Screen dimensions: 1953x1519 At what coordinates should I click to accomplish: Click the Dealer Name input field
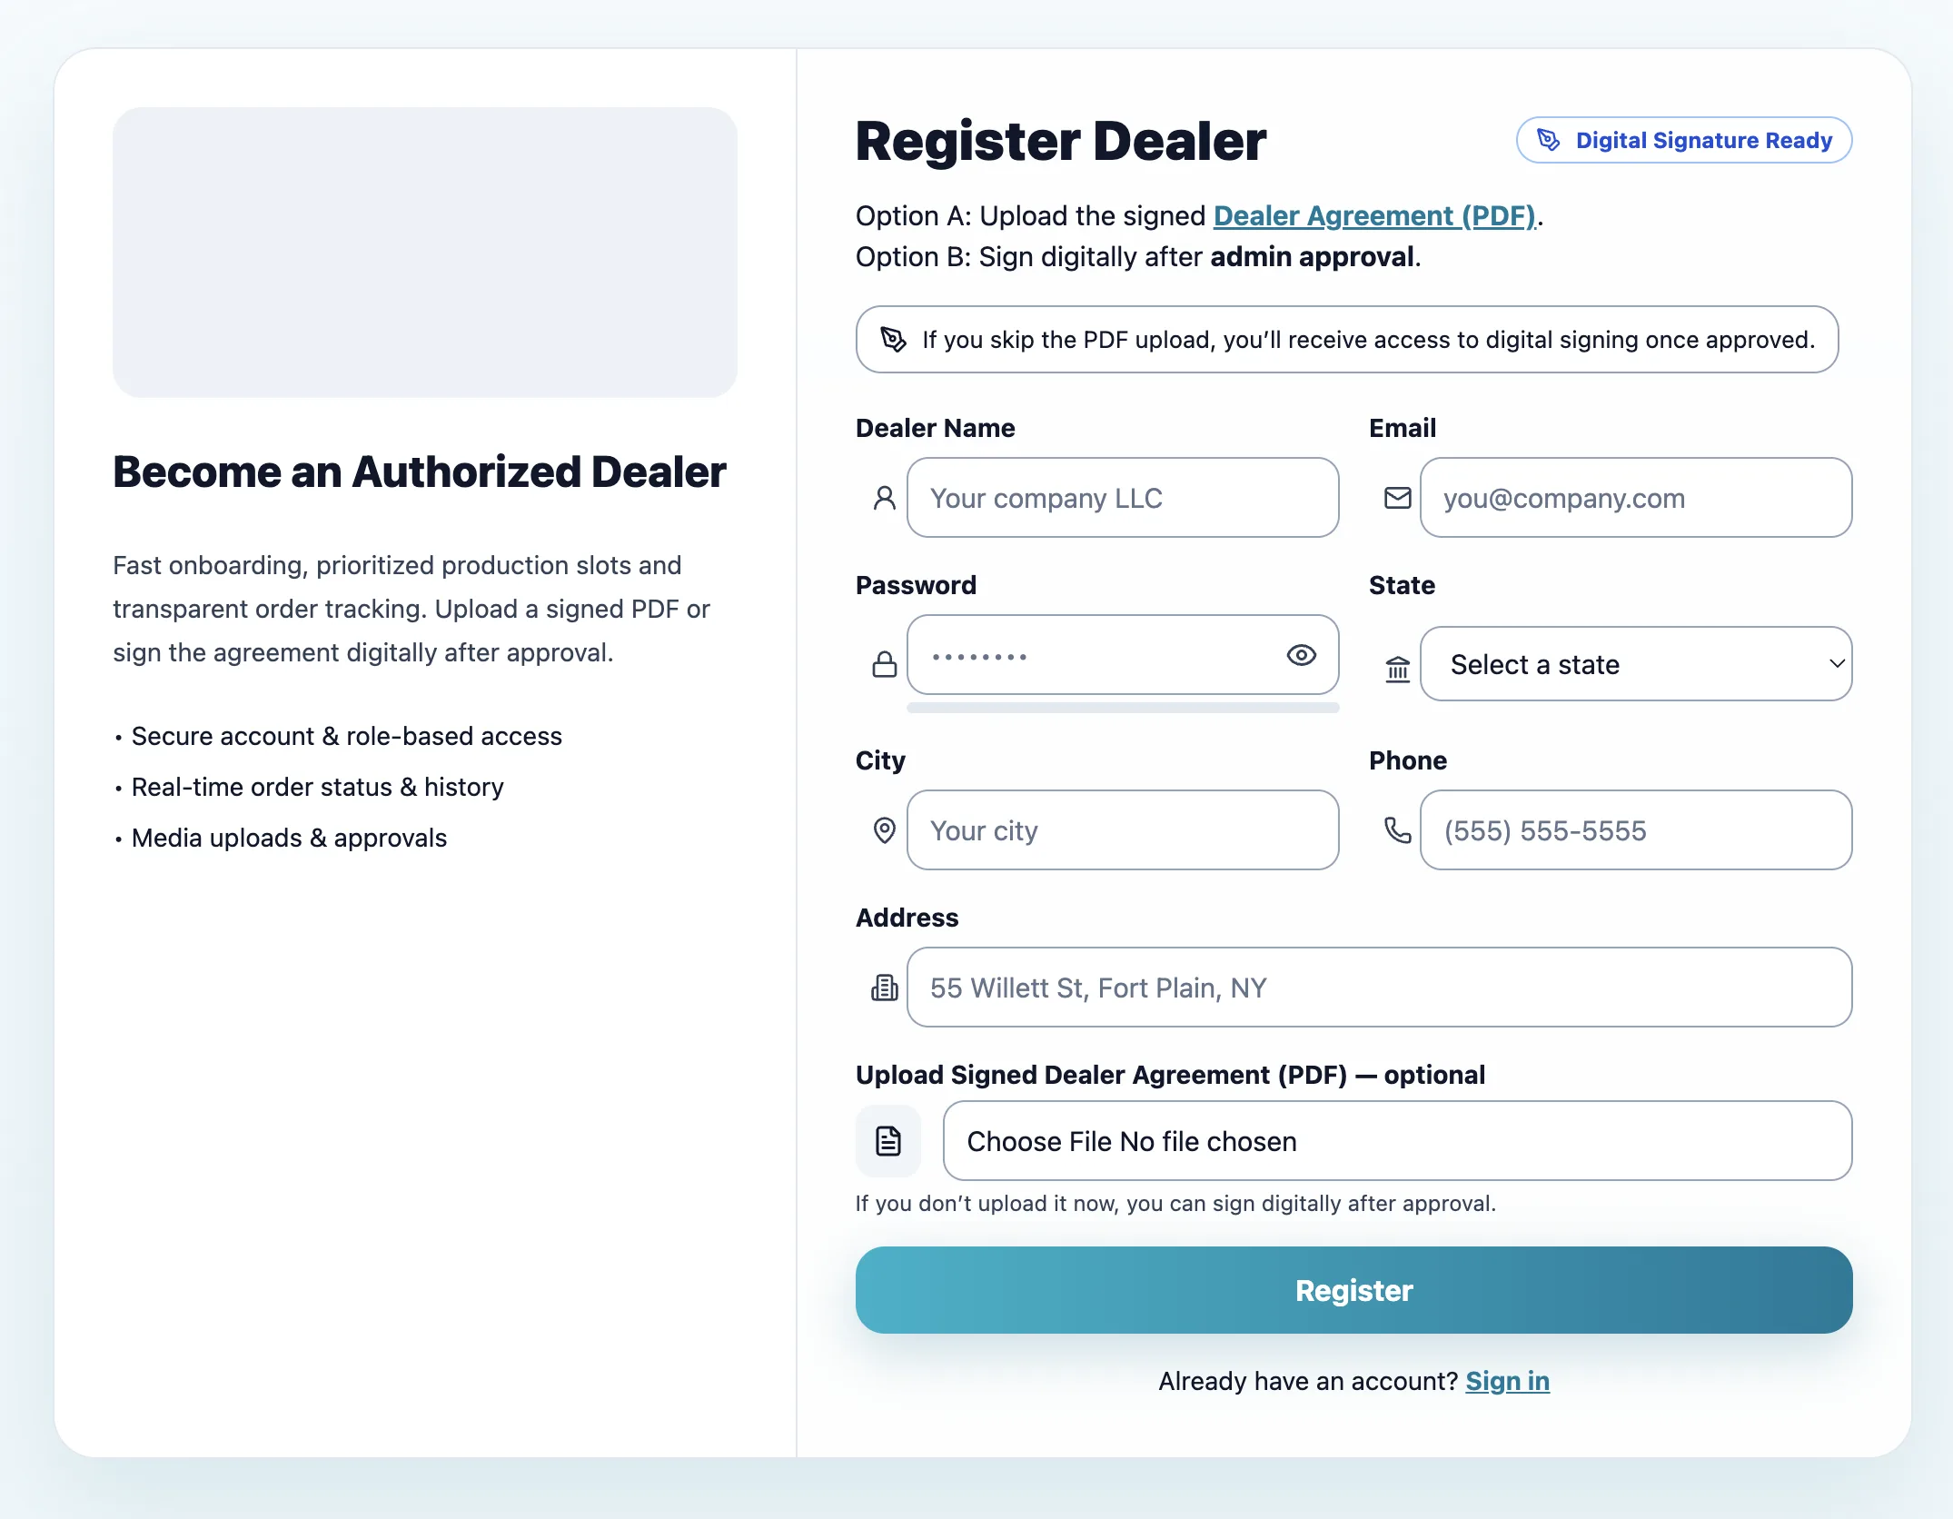pyautogui.click(x=1123, y=497)
